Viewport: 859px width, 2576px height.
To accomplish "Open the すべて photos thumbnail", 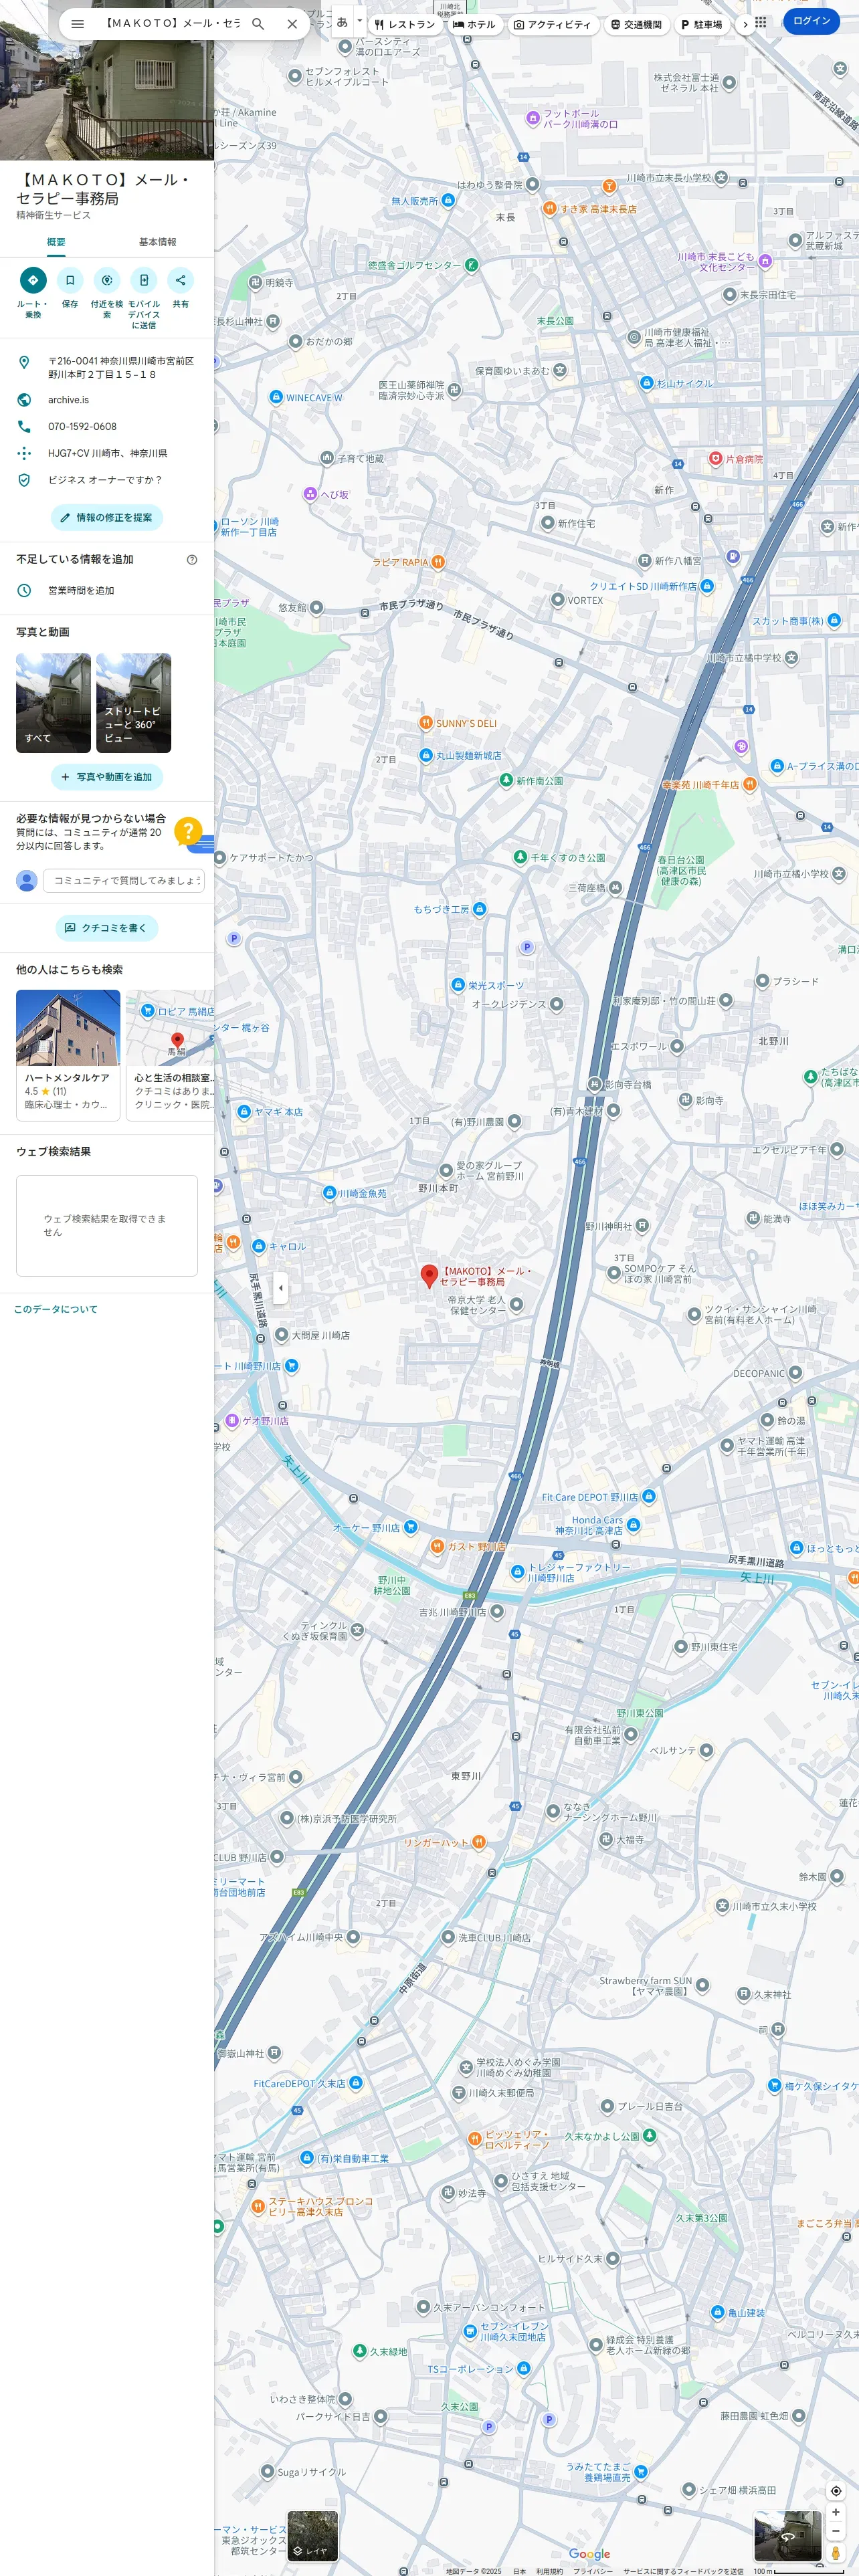I will tap(53, 703).
